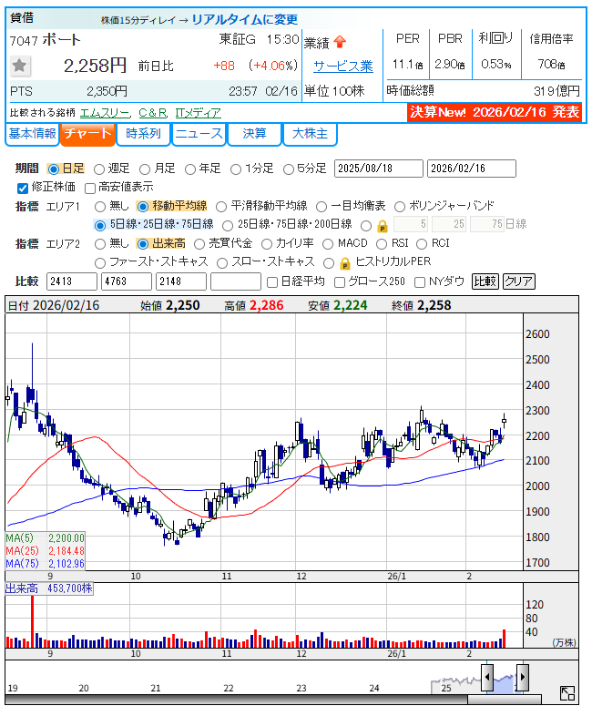Add stock to favorites with star icon
The image size is (592, 706).
tap(19, 67)
